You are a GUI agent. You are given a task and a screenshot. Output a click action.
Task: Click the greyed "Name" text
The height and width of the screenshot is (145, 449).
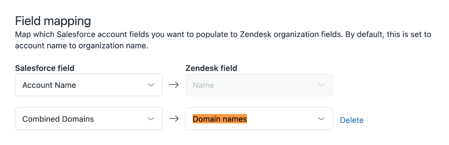[x=203, y=85]
